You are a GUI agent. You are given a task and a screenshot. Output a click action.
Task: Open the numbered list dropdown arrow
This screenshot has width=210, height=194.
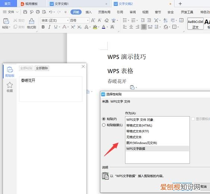pos(137,20)
